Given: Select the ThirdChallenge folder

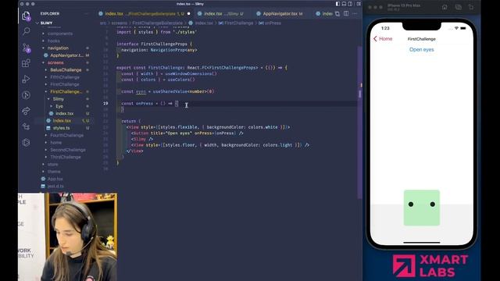Looking at the screenshot, I should pos(66,157).
